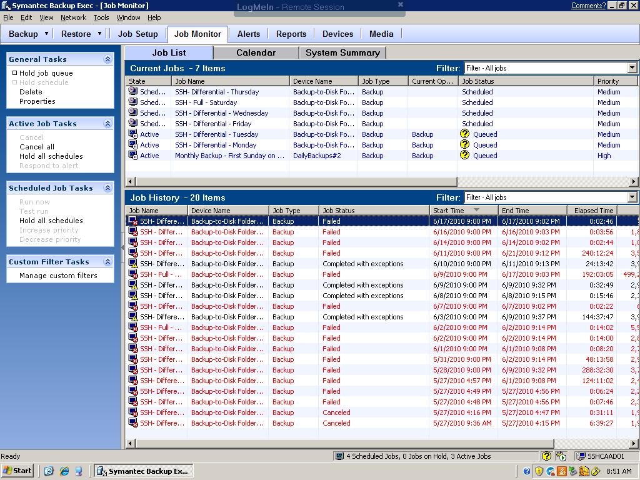Image resolution: width=640 pixels, height=480 pixels.
Task: Open the Network menu
Action: tap(74, 17)
